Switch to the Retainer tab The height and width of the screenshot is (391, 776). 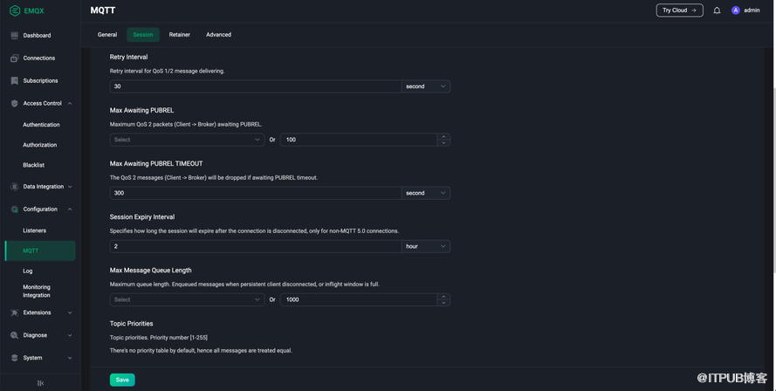180,35
